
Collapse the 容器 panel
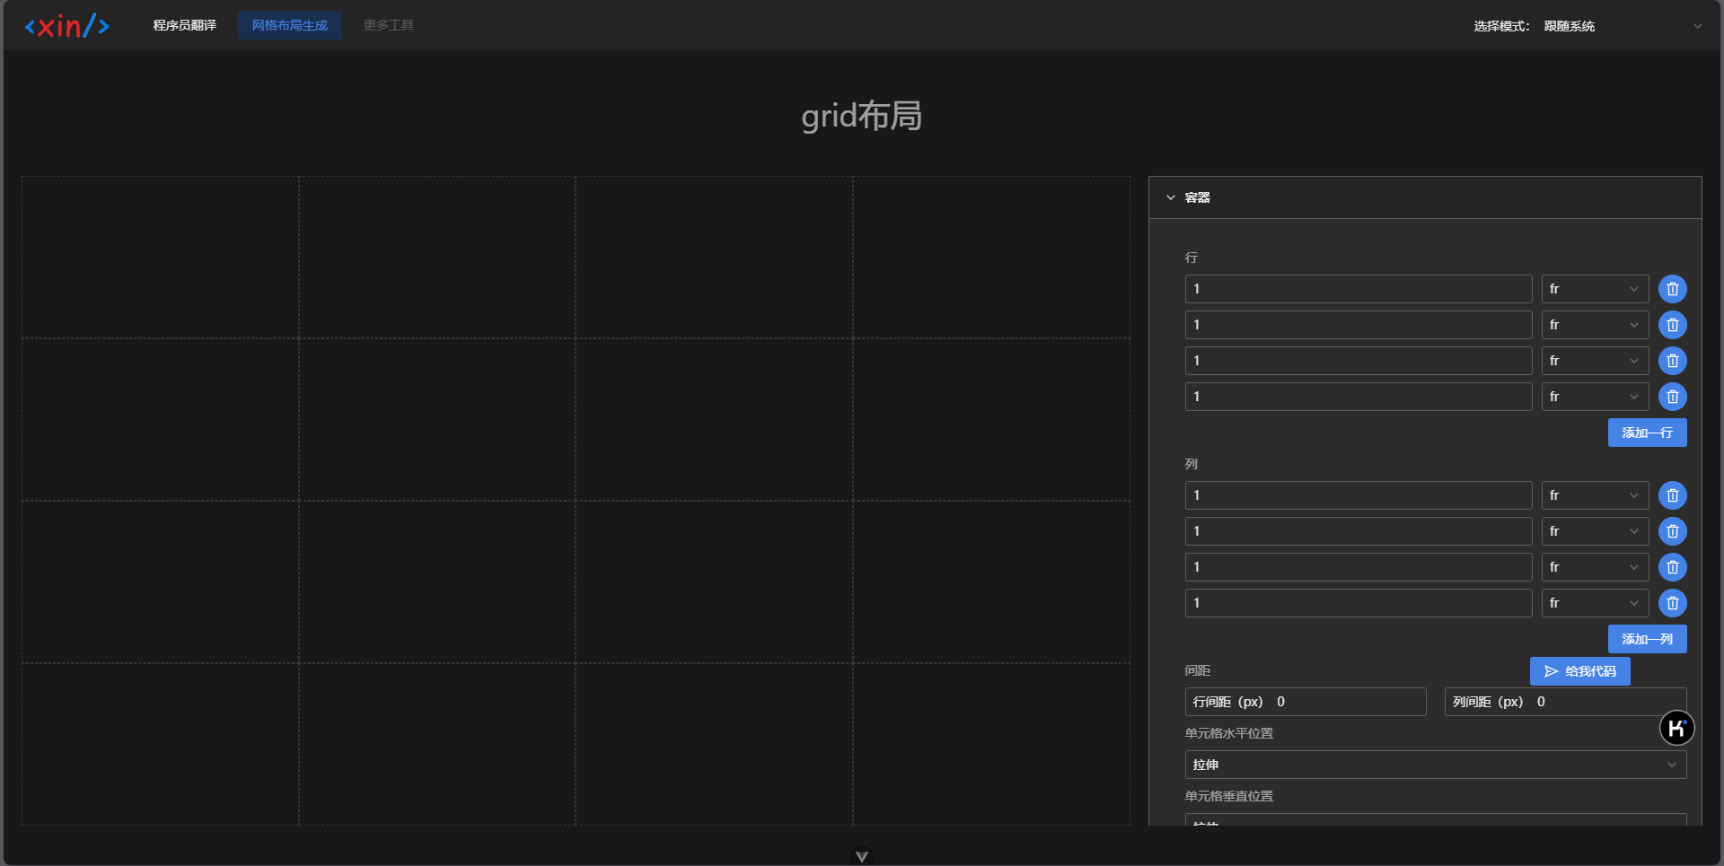click(x=1425, y=197)
